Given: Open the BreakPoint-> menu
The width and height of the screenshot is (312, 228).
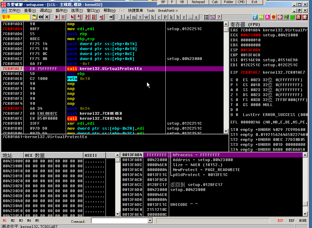Looking at the screenshot, I should 168,11.
